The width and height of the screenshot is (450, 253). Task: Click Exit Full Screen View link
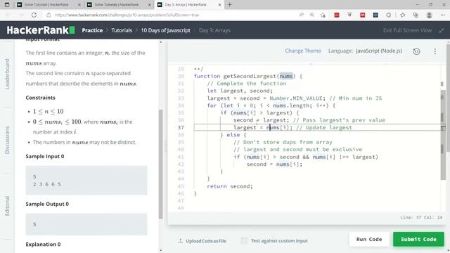point(407,30)
